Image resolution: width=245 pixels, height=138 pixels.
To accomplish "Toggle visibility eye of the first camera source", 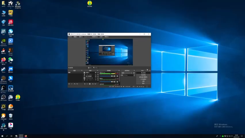I will pos(96,73).
